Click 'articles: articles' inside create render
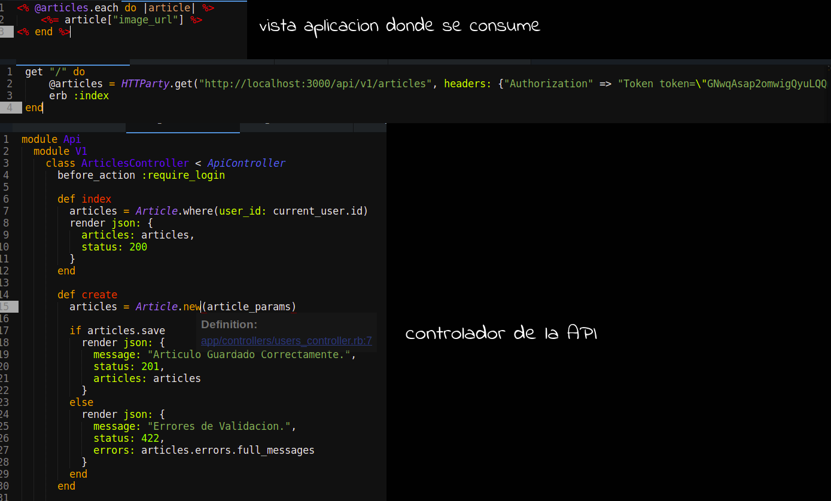The height and width of the screenshot is (501, 831). (147, 378)
